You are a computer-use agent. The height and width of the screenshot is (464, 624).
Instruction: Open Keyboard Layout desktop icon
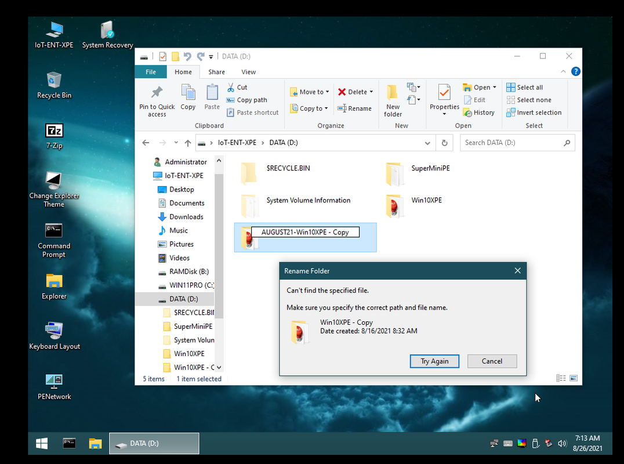tap(54, 335)
